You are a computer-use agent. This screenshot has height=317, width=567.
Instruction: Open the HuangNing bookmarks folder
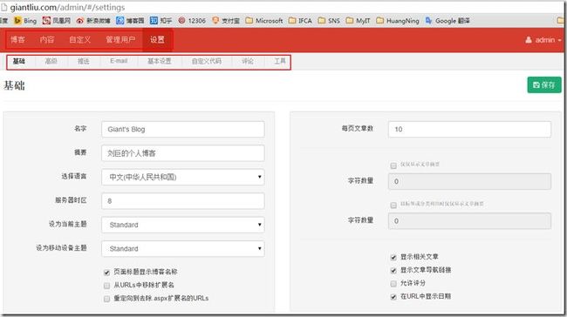pos(398,21)
